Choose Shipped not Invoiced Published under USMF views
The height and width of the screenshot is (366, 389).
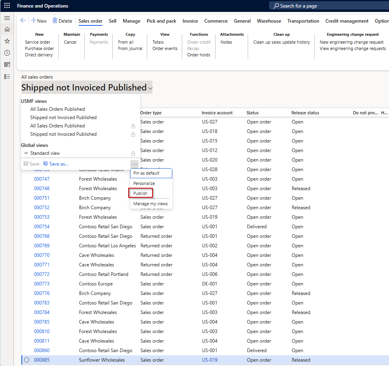pyautogui.click(x=63, y=117)
